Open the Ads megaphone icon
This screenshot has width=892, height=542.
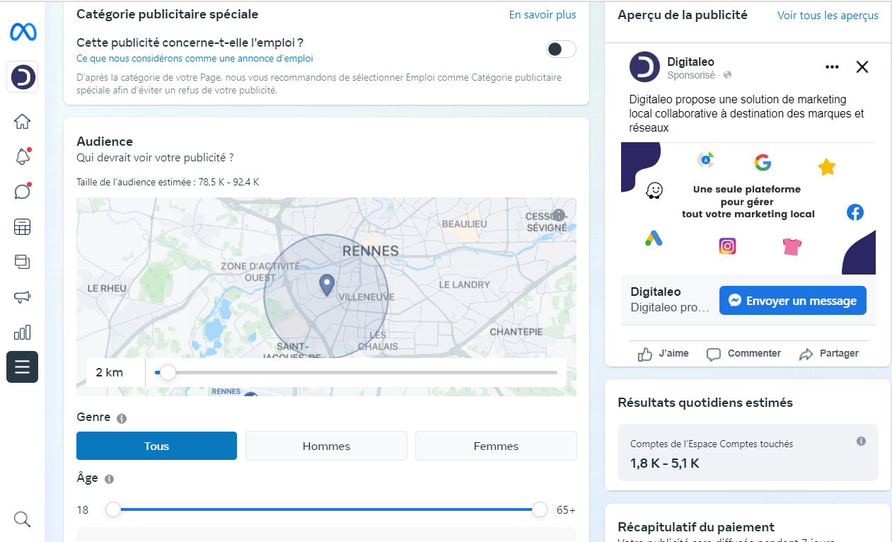[x=22, y=297]
